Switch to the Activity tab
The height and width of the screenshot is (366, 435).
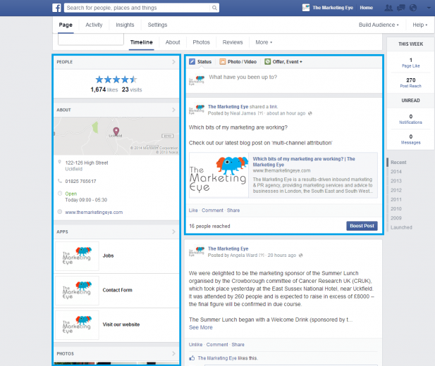point(94,25)
